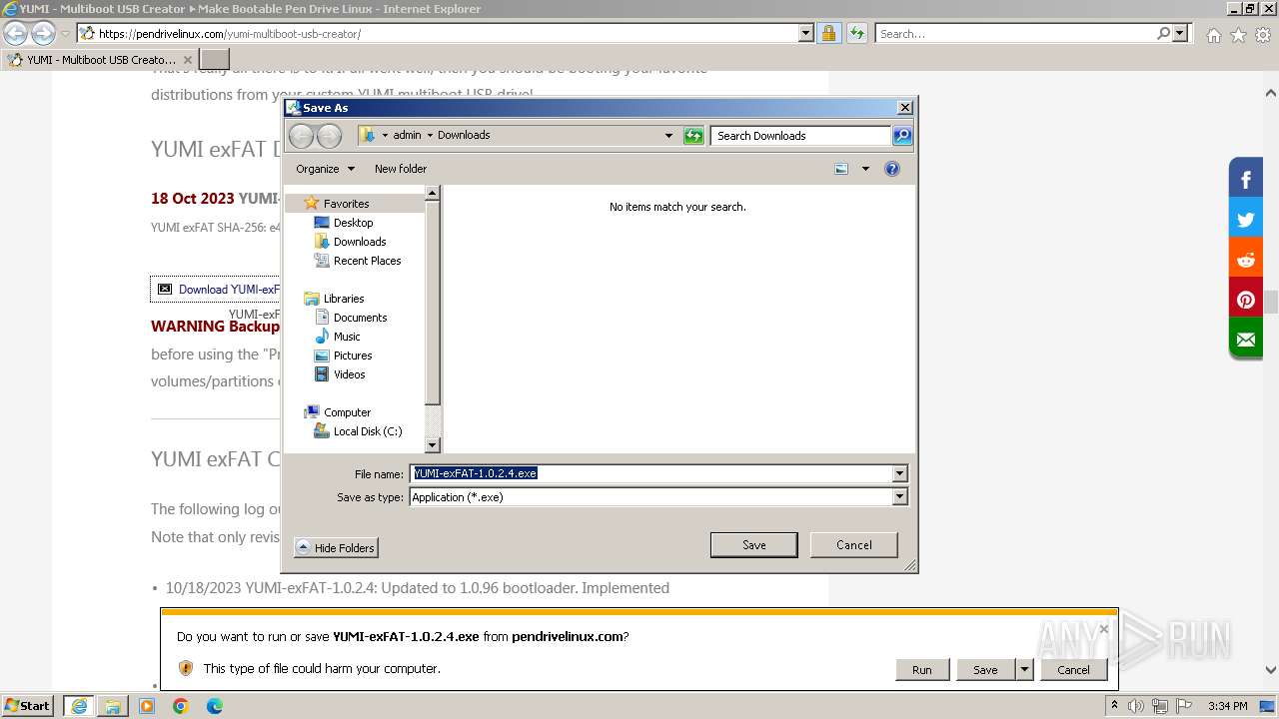Screen dimensions: 1279x719
Task: Click the Internet Explorer forward button
Action: [43, 34]
